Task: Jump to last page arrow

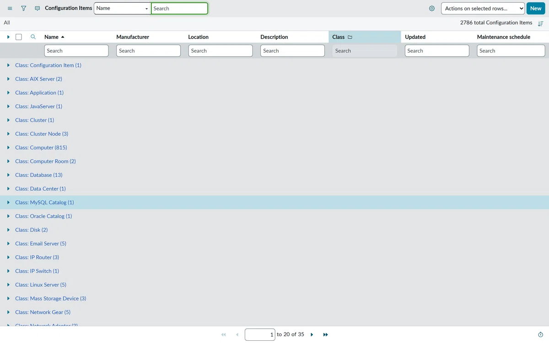Action: [x=326, y=335]
